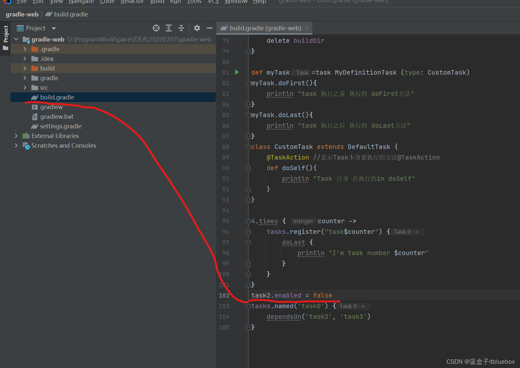Open the Run menu
Screen dimensions: 520x368
coord(175,2)
